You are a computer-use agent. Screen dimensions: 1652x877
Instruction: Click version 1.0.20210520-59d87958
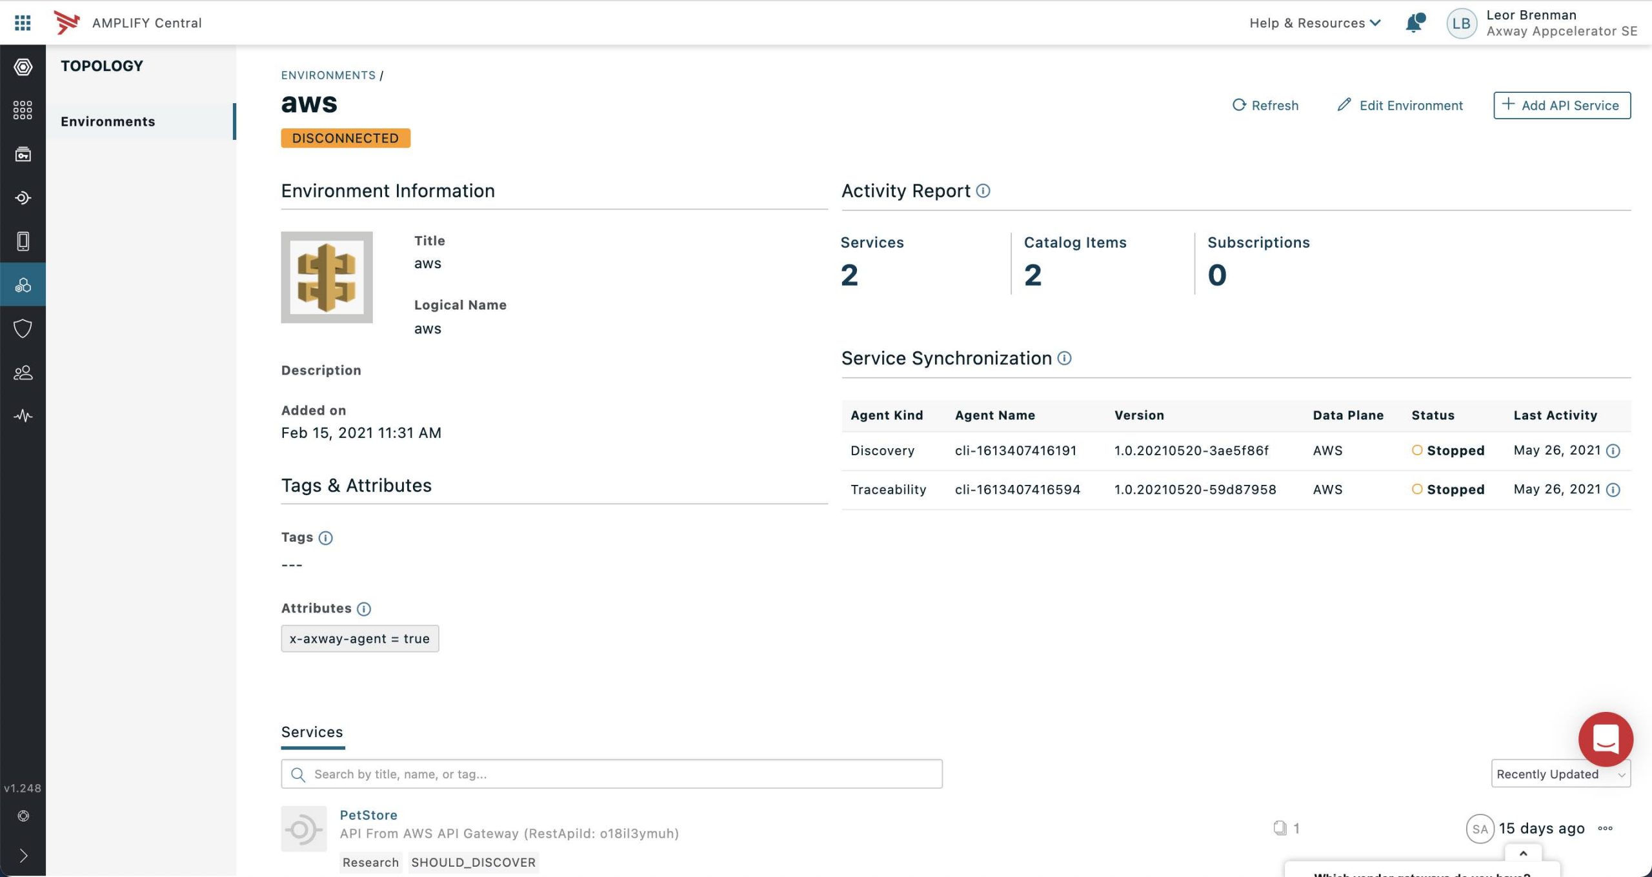point(1195,489)
